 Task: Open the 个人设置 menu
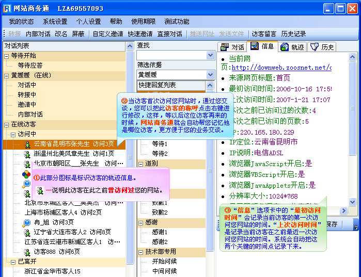pyautogui.click(x=88, y=22)
